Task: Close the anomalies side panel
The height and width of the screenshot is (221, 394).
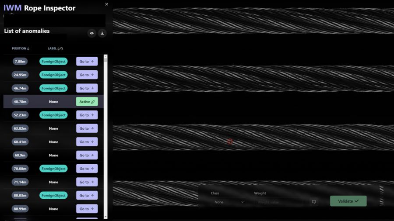Action: click(x=107, y=4)
